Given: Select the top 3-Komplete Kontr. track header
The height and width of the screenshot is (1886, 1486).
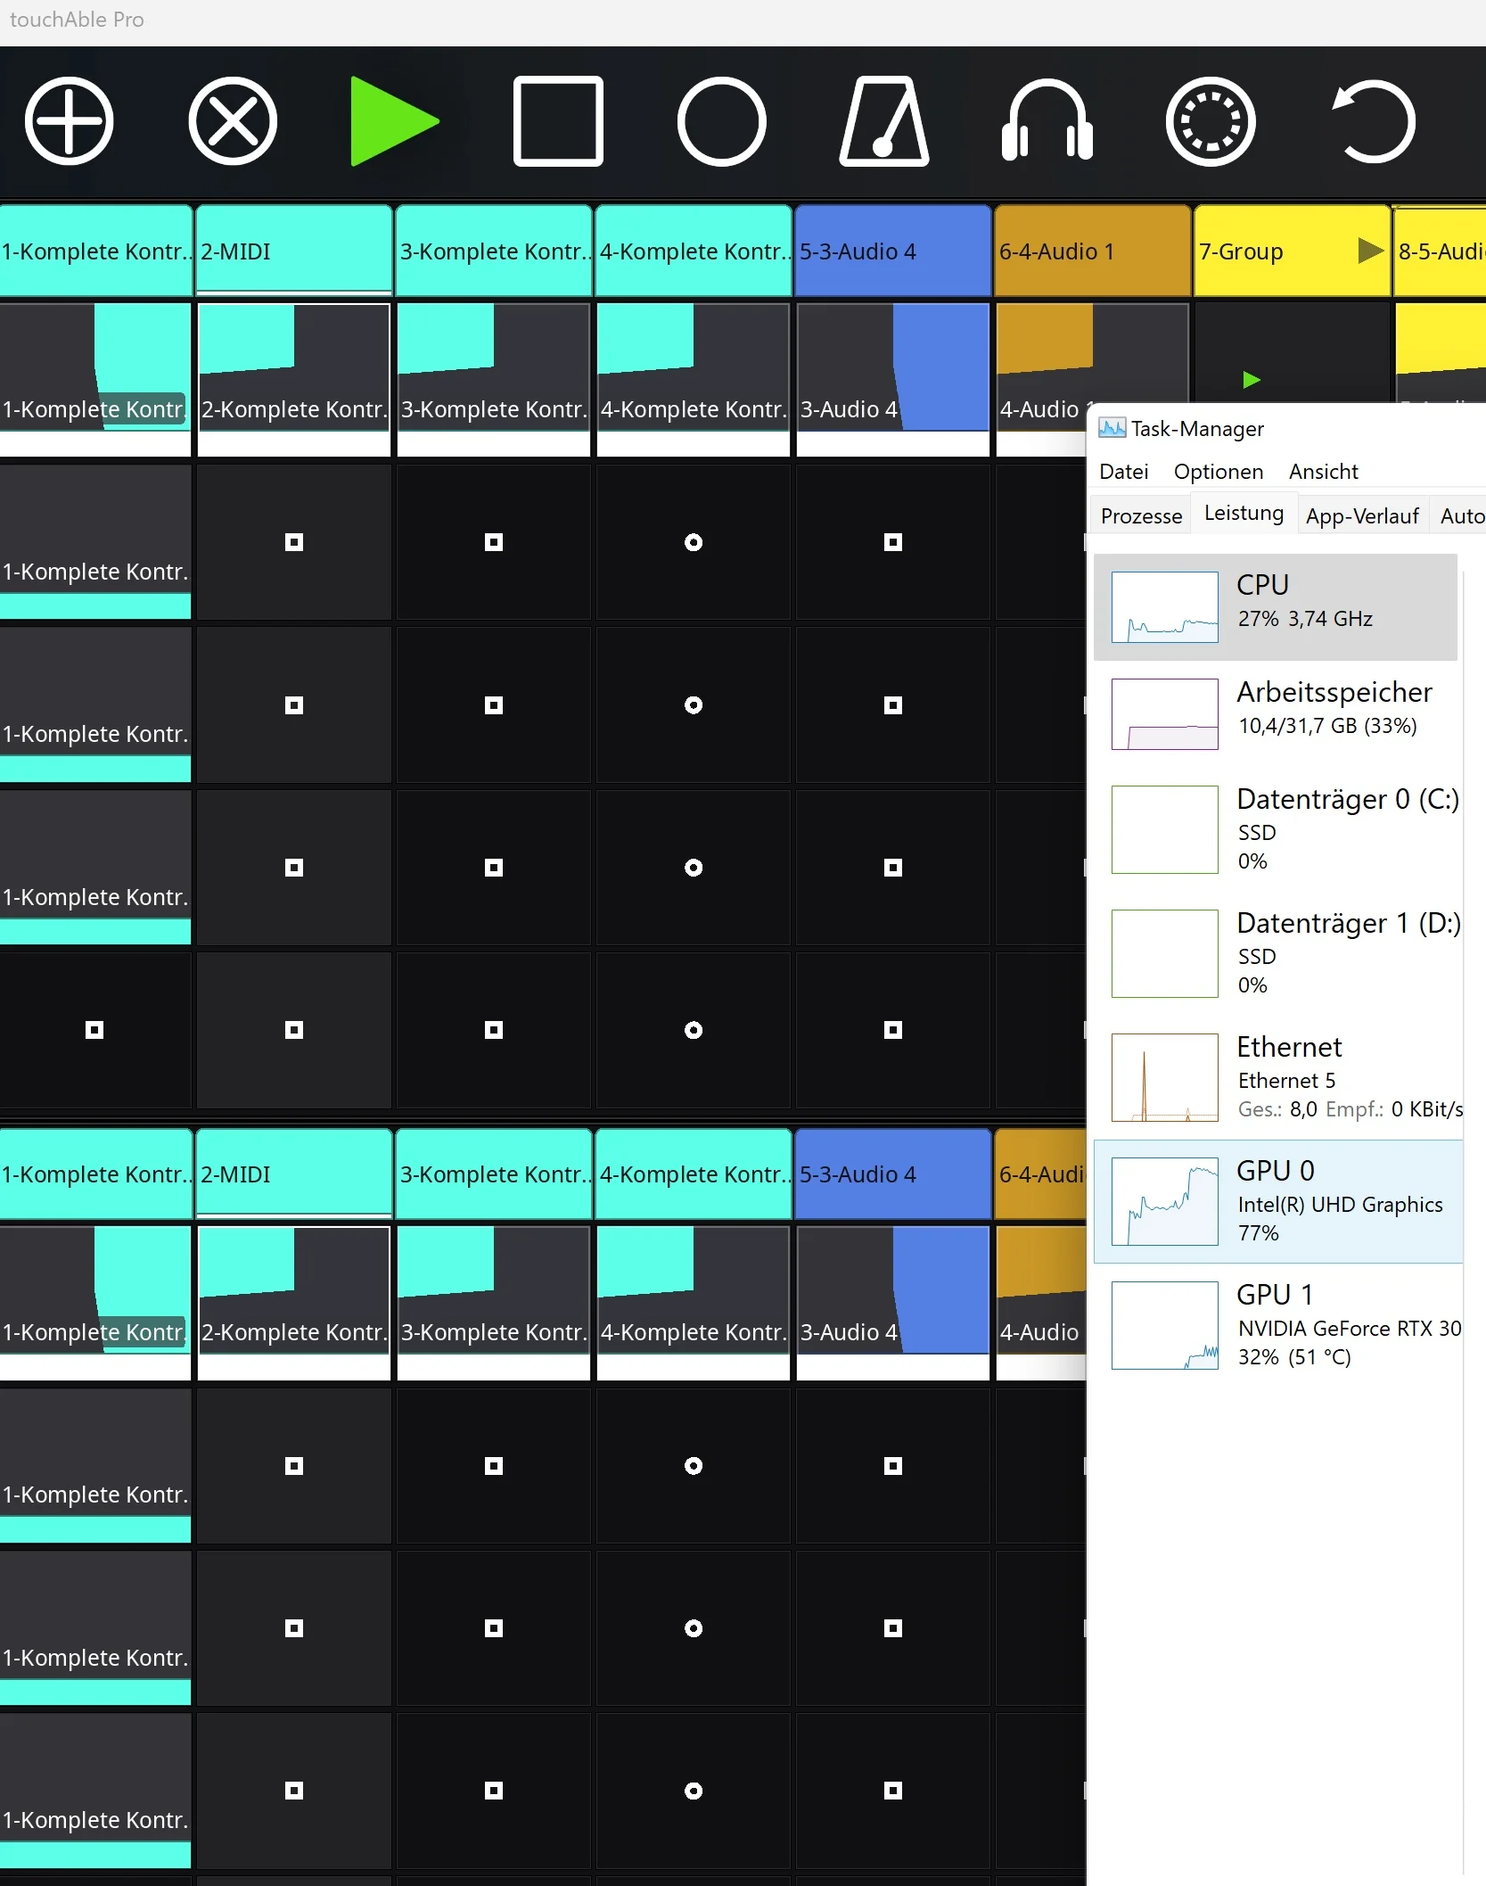Looking at the screenshot, I should click(494, 251).
